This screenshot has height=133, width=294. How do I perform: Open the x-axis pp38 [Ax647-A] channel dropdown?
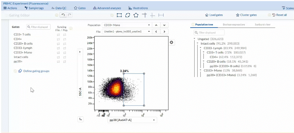tap(132, 120)
